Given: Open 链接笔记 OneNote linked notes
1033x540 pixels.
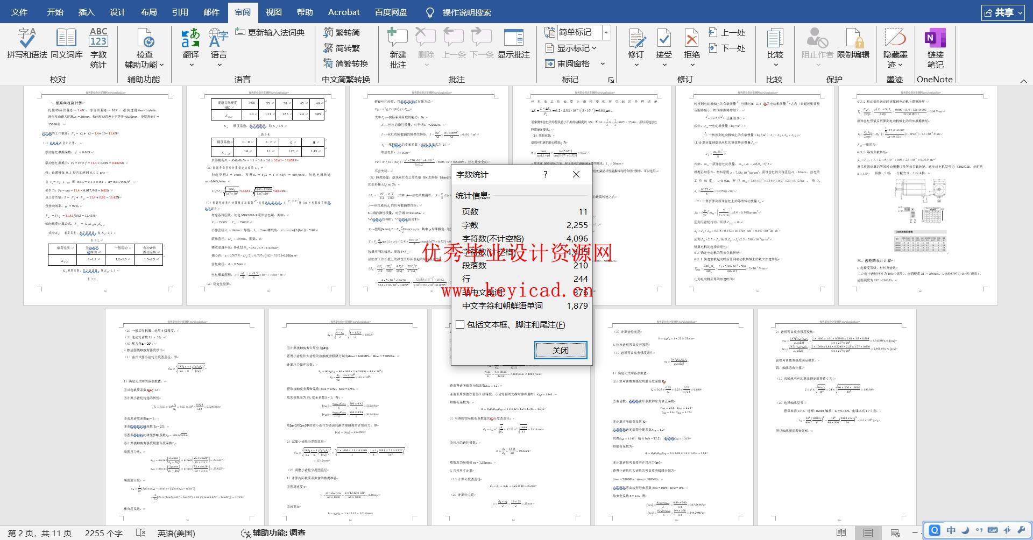Looking at the screenshot, I should coord(935,47).
